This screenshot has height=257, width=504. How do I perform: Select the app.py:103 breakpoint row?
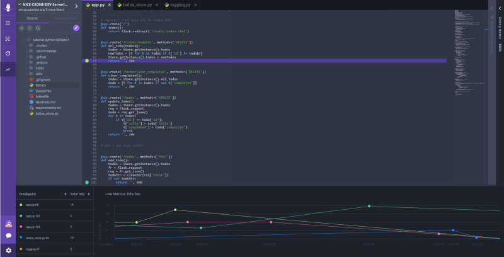tap(55, 227)
